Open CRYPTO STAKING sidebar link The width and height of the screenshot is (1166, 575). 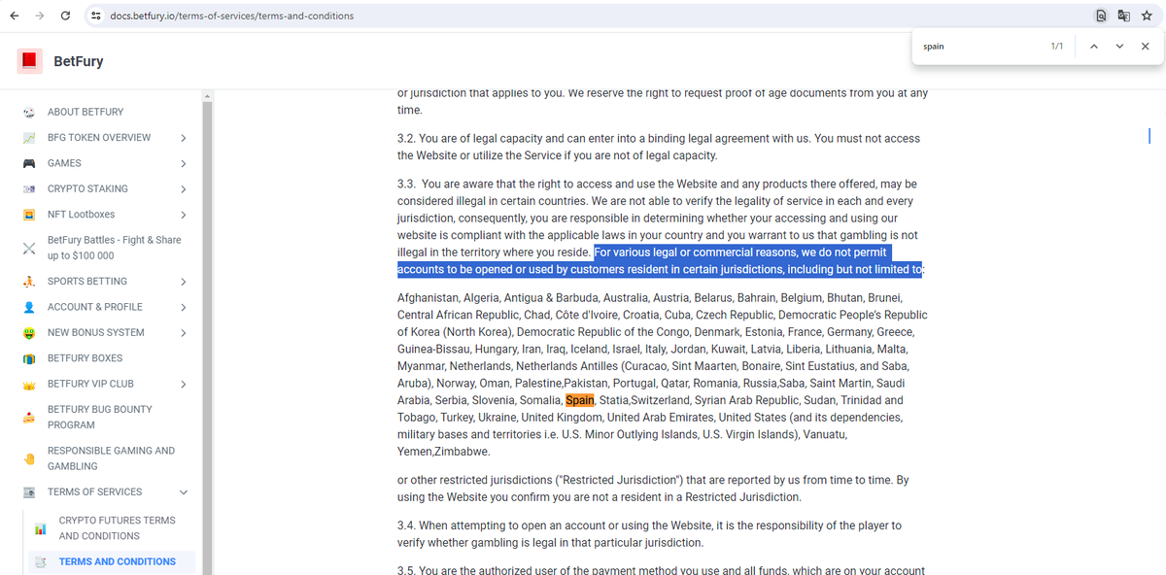click(87, 188)
